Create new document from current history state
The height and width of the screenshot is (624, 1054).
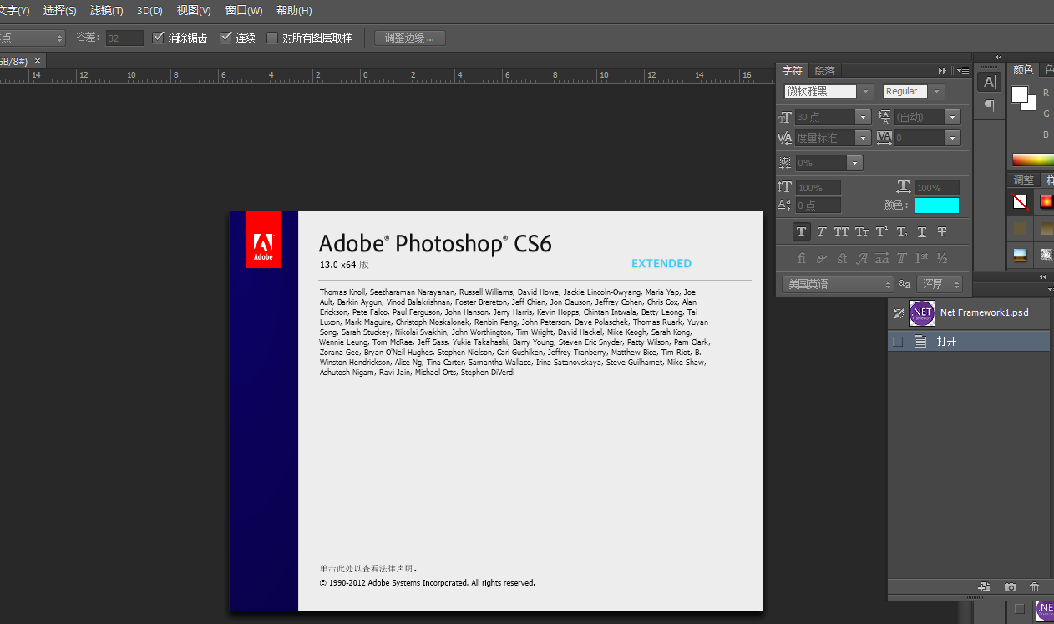point(984,587)
